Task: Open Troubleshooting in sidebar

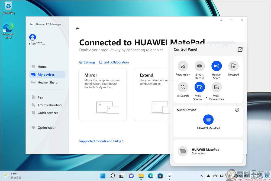Action: tap(47, 105)
